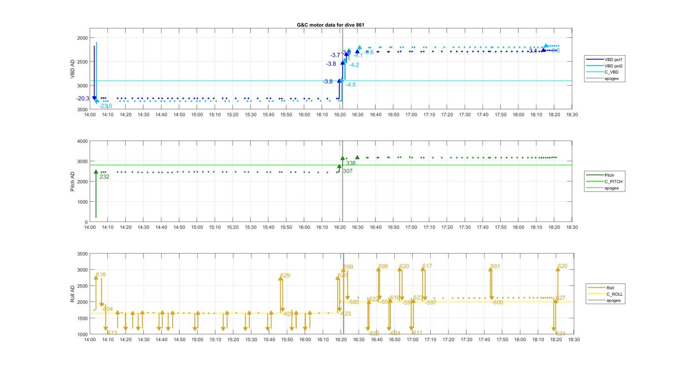Click the 634 annotation in the Roll plot
The height and width of the screenshot is (376, 690).
tap(560, 334)
